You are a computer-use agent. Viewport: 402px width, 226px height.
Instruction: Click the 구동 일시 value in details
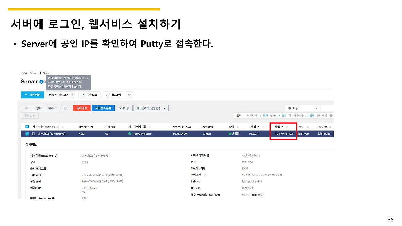click(x=102, y=181)
